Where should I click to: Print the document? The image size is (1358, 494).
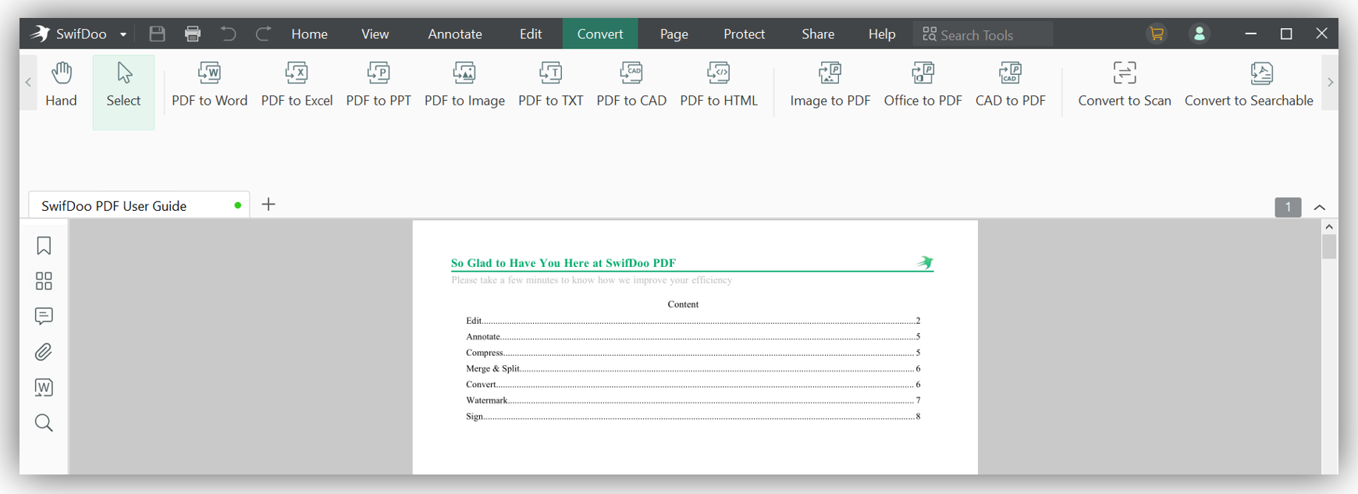tap(193, 34)
